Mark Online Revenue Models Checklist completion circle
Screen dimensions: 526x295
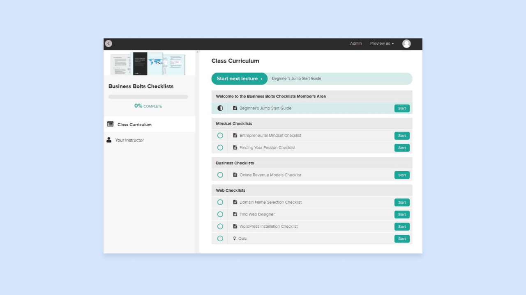(220, 175)
